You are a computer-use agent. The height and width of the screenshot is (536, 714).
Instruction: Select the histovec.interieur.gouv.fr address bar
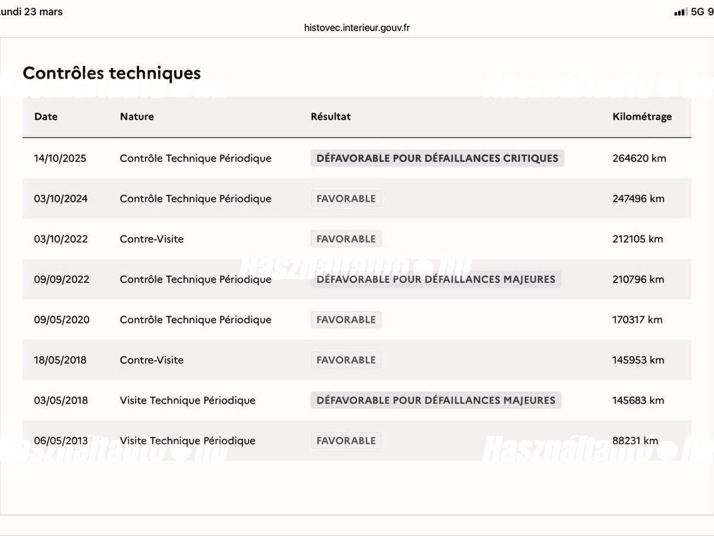tap(356, 27)
